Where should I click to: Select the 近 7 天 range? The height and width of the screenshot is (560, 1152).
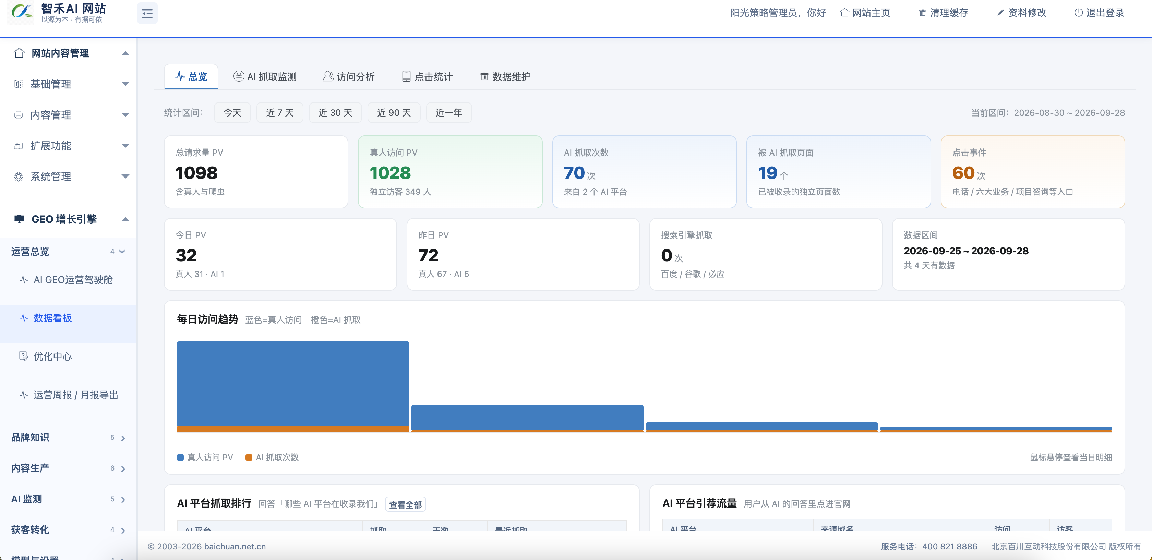tap(280, 113)
